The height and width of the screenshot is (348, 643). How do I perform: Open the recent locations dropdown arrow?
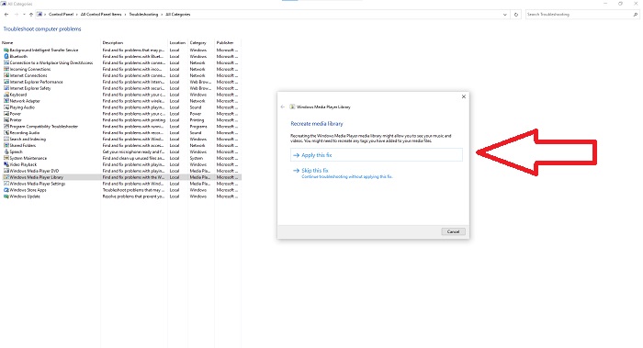24,15
